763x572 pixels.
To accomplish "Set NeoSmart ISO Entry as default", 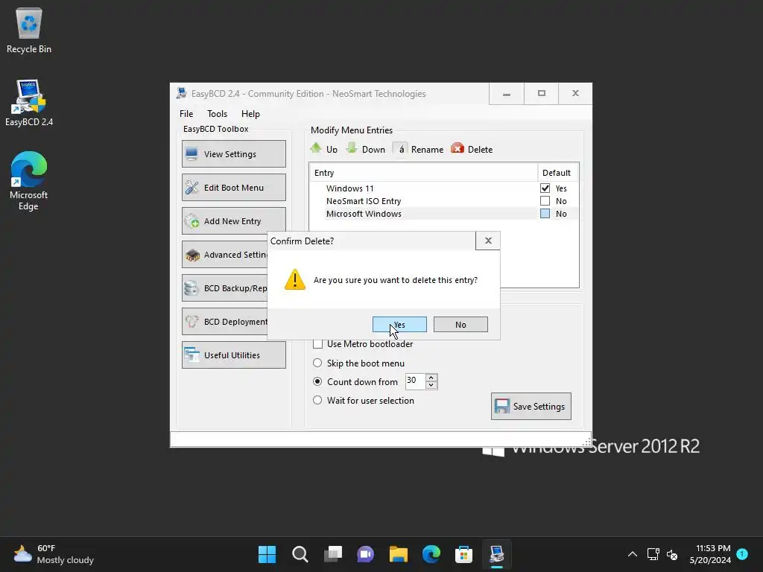I will [545, 201].
